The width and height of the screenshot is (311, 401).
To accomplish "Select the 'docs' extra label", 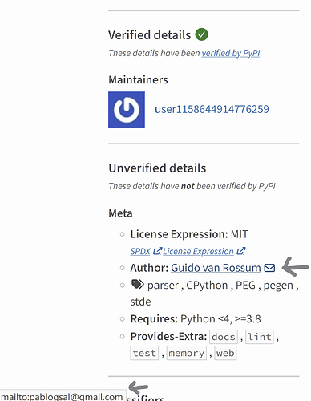I will (224, 337).
